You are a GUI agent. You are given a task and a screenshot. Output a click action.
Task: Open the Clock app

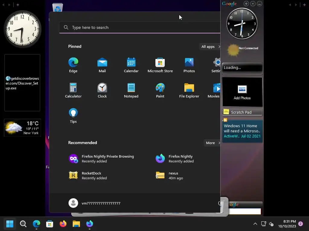click(102, 90)
